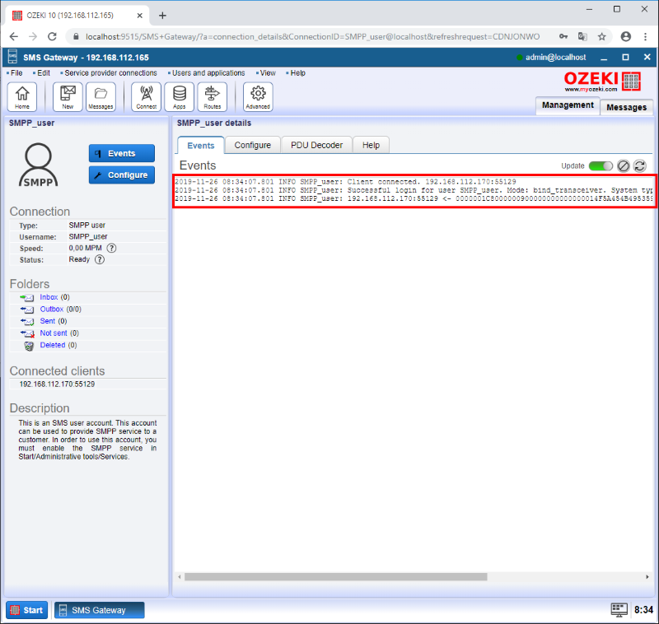
Task: Open a new browser tab
Action: point(162,16)
